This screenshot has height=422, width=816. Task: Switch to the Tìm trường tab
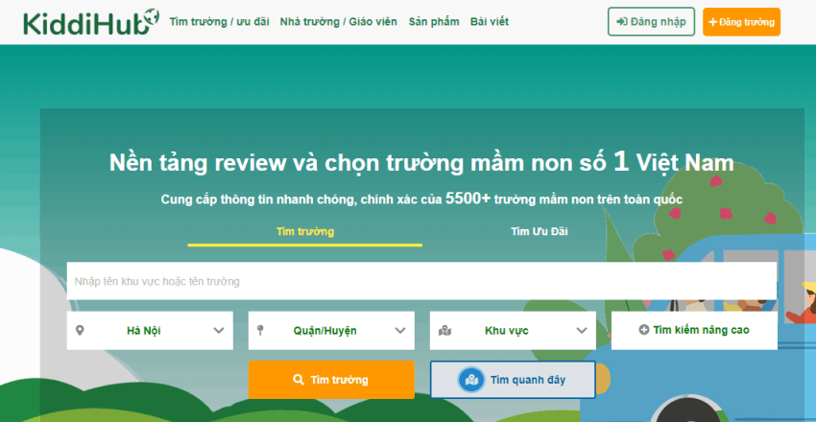tap(304, 232)
